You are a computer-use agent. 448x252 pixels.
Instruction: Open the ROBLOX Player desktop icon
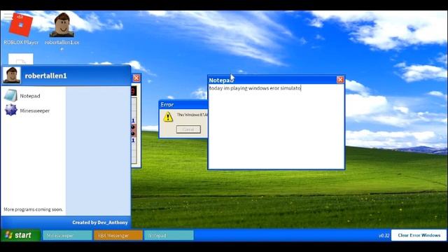[21, 29]
